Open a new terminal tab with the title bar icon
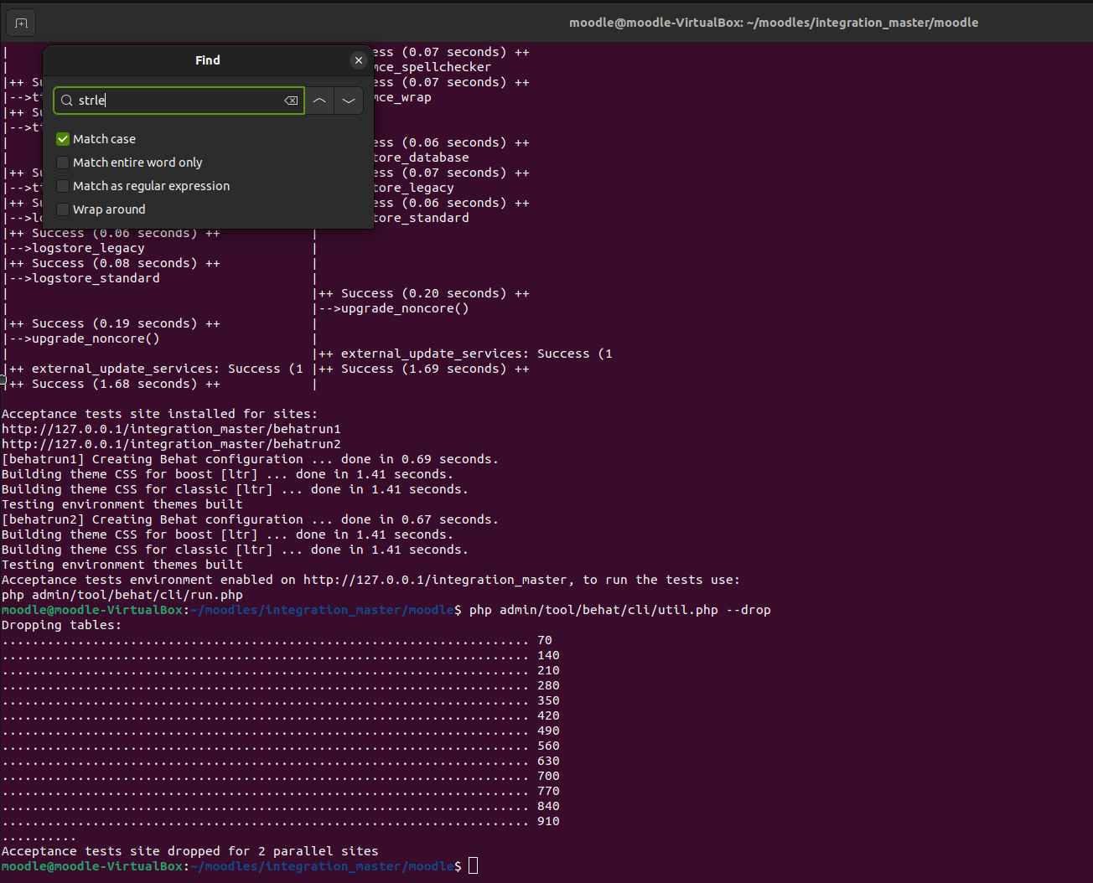This screenshot has height=883, width=1093. 22,23
